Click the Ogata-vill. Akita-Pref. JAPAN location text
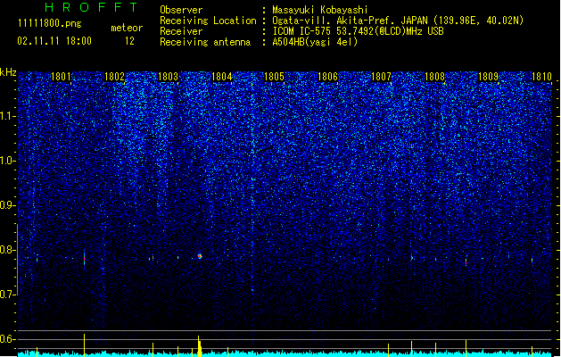 point(398,21)
